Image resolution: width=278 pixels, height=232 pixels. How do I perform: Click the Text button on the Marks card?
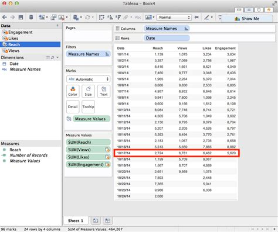tap(104, 91)
